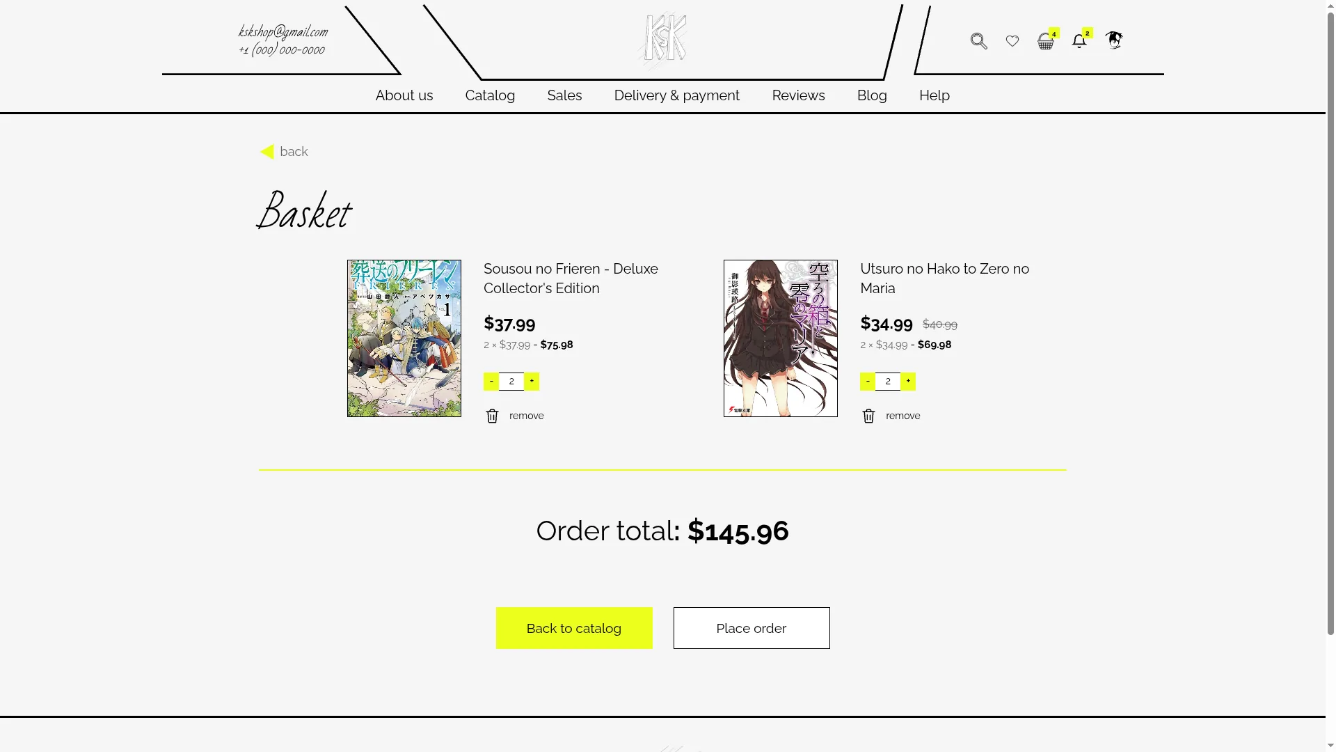This screenshot has width=1336, height=752.
Task: Click the $75.98 subtotal text
Action: 557,345
